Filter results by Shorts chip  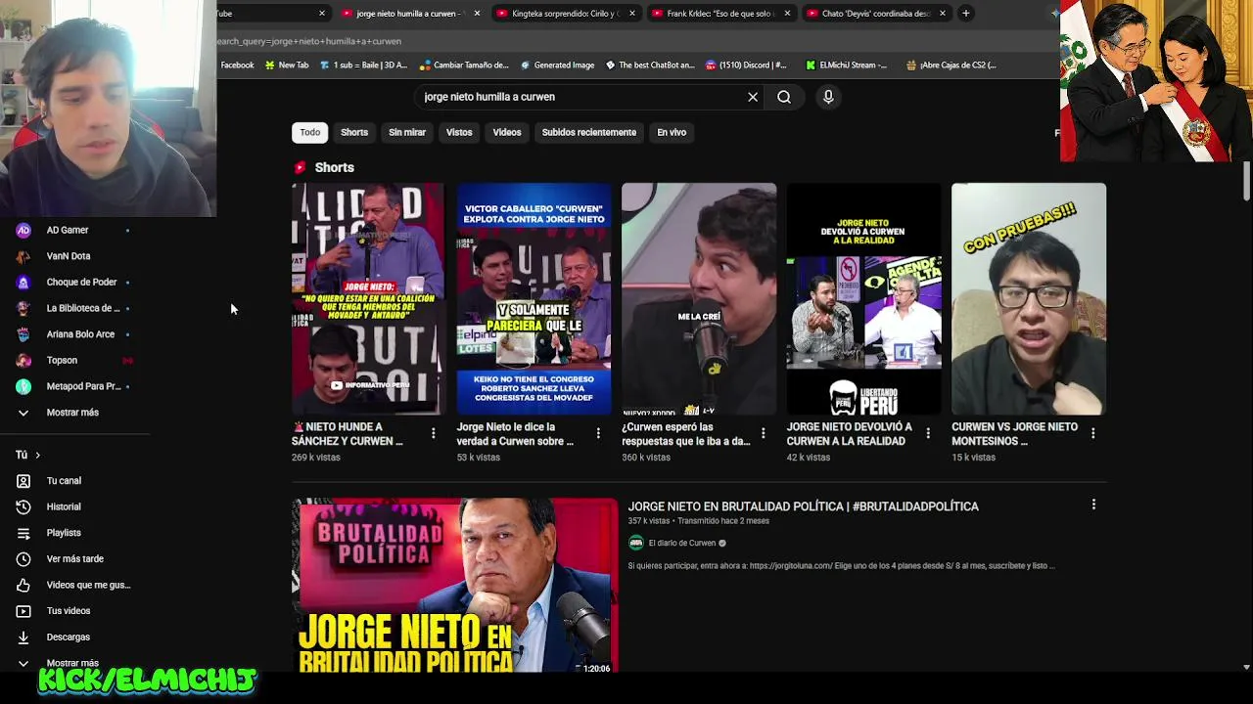(354, 132)
